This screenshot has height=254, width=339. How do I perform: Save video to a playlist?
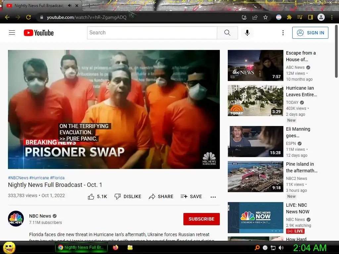(x=191, y=196)
